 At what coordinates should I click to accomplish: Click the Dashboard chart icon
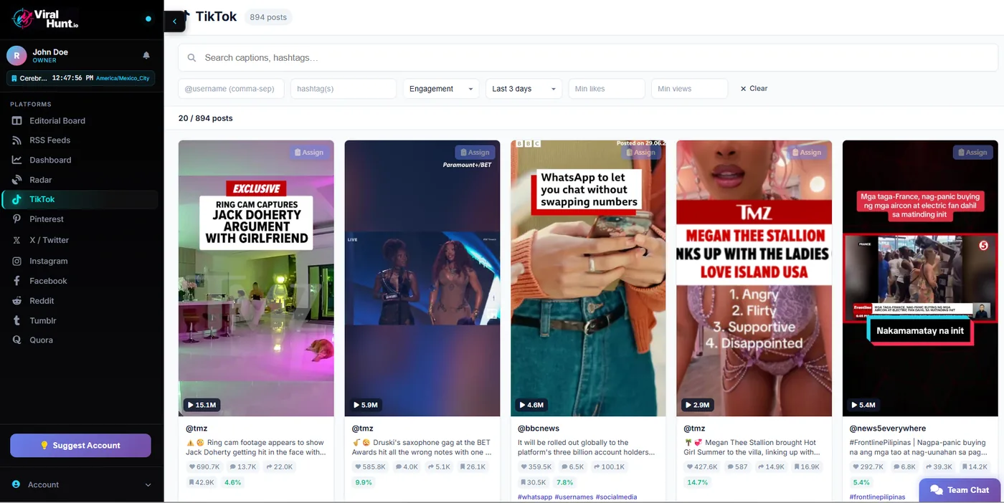point(16,160)
